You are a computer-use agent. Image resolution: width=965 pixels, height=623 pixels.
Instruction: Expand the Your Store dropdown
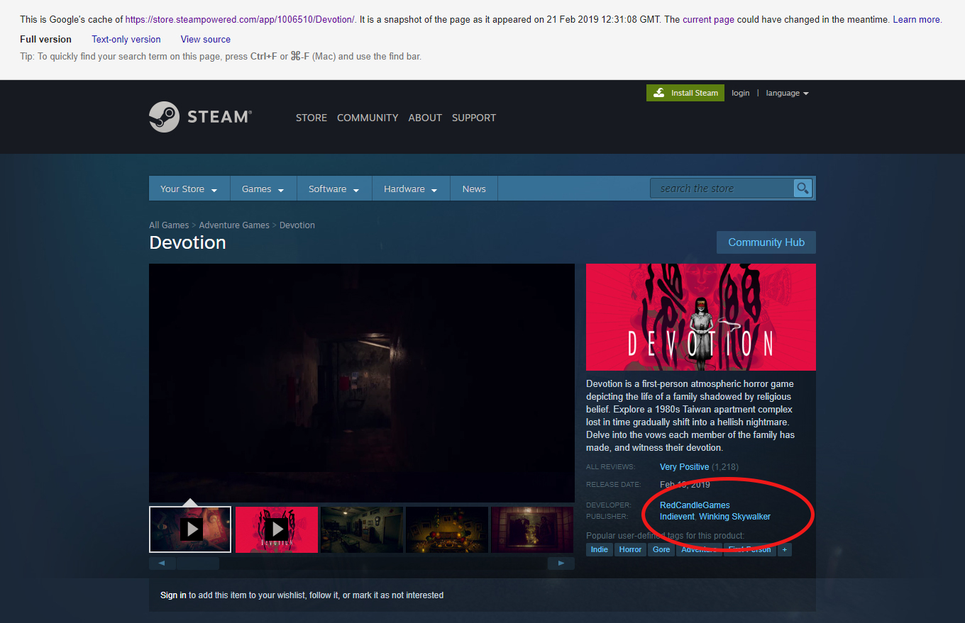(x=189, y=189)
